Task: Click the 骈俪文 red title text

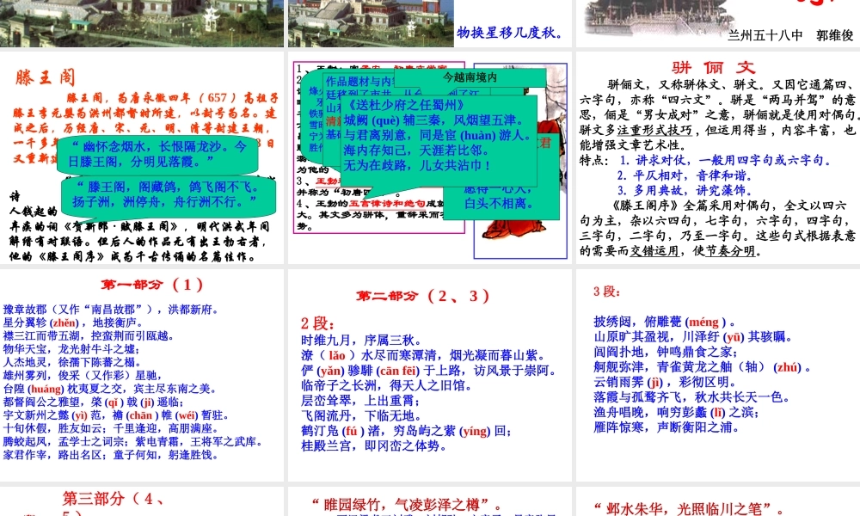Action: pyautogui.click(x=714, y=67)
